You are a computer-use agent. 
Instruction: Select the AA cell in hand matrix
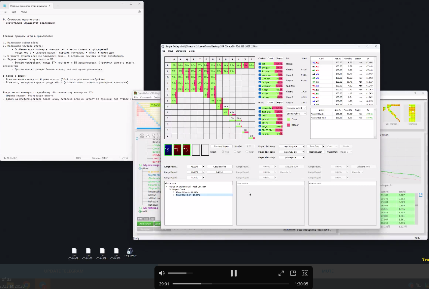(x=174, y=66)
